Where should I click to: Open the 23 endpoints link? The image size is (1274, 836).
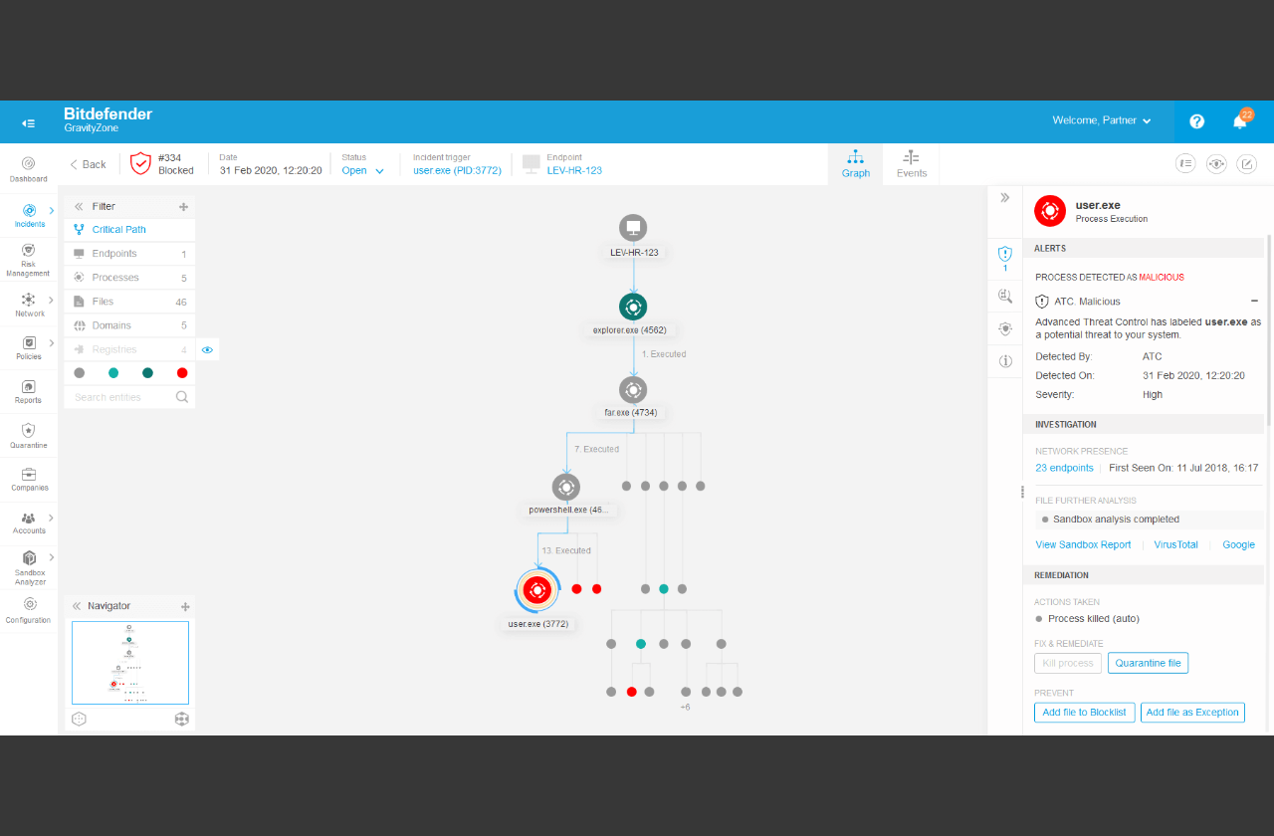[x=1064, y=468]
